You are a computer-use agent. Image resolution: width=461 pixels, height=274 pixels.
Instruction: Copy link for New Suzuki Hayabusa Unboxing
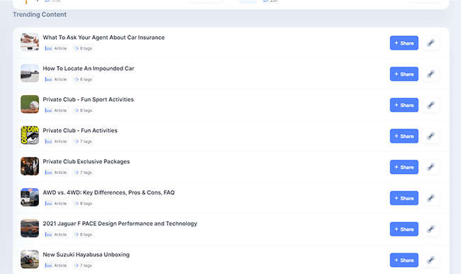tap(431, 260)
